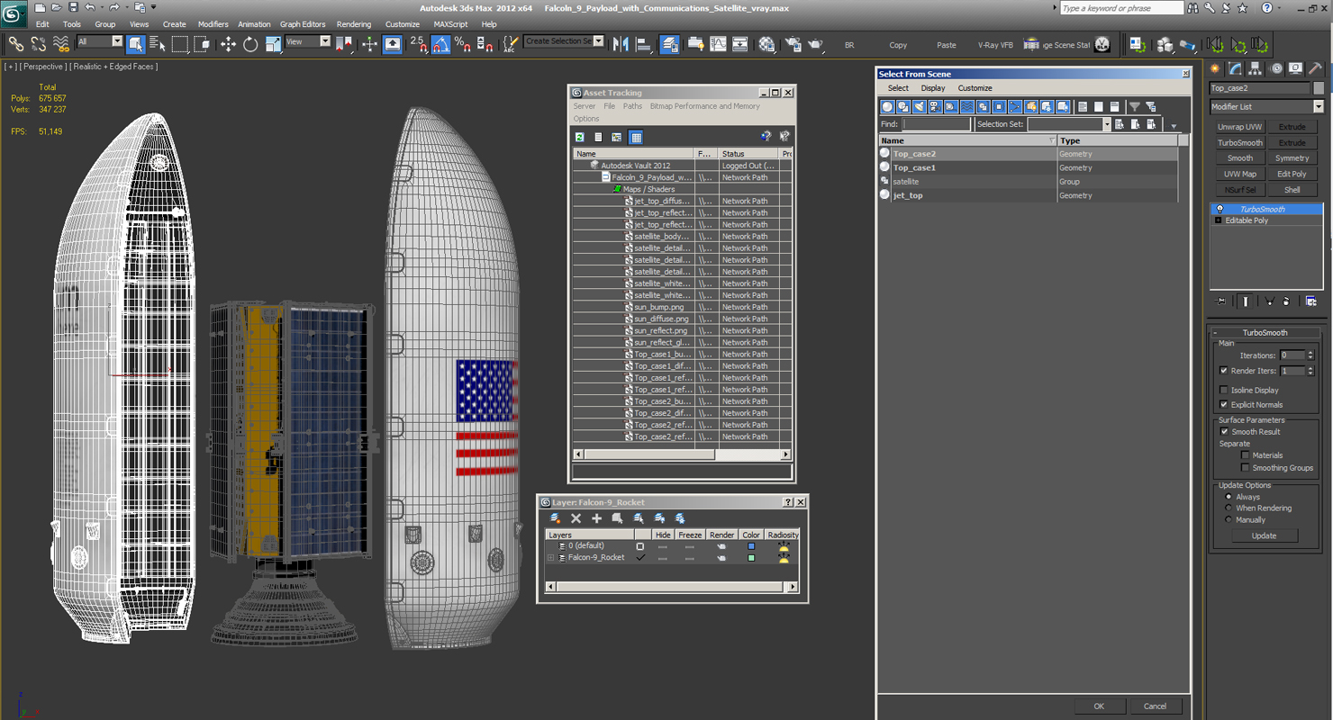Click the Unwrap UVW modifier button
Screen dimensions: 1333x720
1240,127
